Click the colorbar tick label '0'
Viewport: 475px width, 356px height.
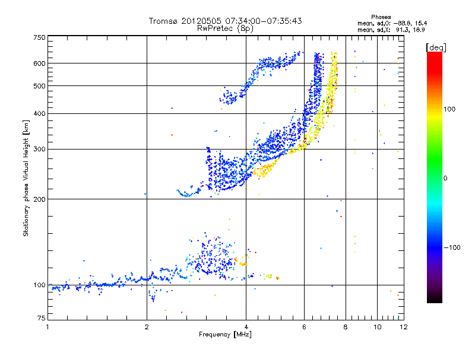point(445,179)
